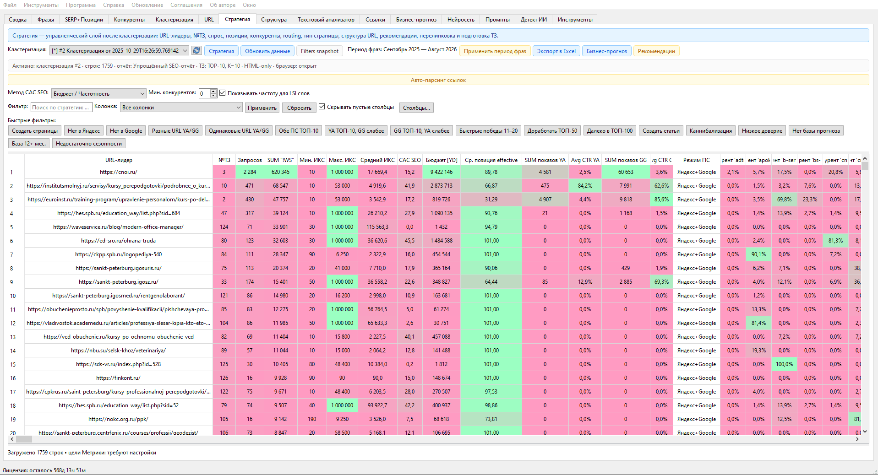Open the Кластеризация selection dropdown

click(x=119, y=51)
